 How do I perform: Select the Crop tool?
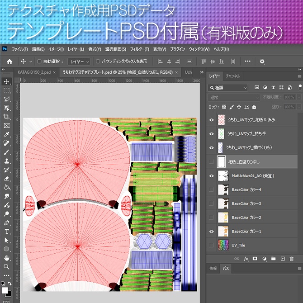[6, 117]
